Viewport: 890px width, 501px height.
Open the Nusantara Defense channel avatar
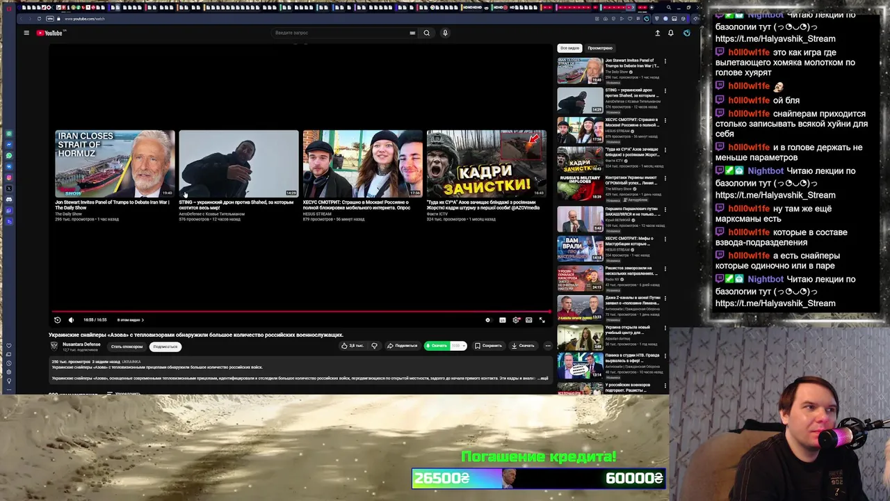click(54, 346)
